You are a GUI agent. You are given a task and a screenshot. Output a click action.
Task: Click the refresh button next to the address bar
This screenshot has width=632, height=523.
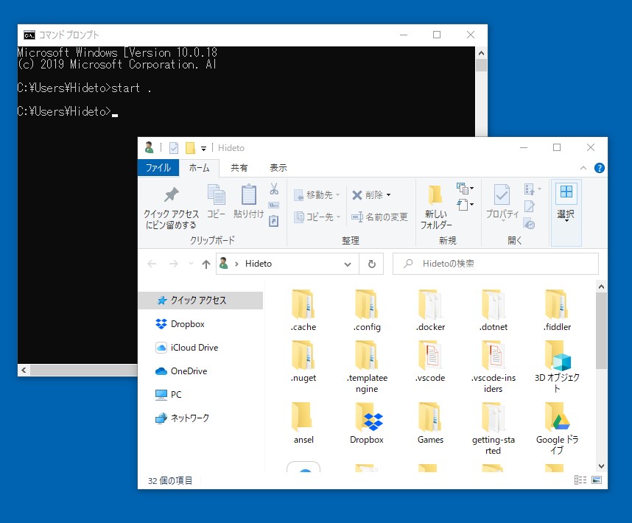tap(371, 263)
